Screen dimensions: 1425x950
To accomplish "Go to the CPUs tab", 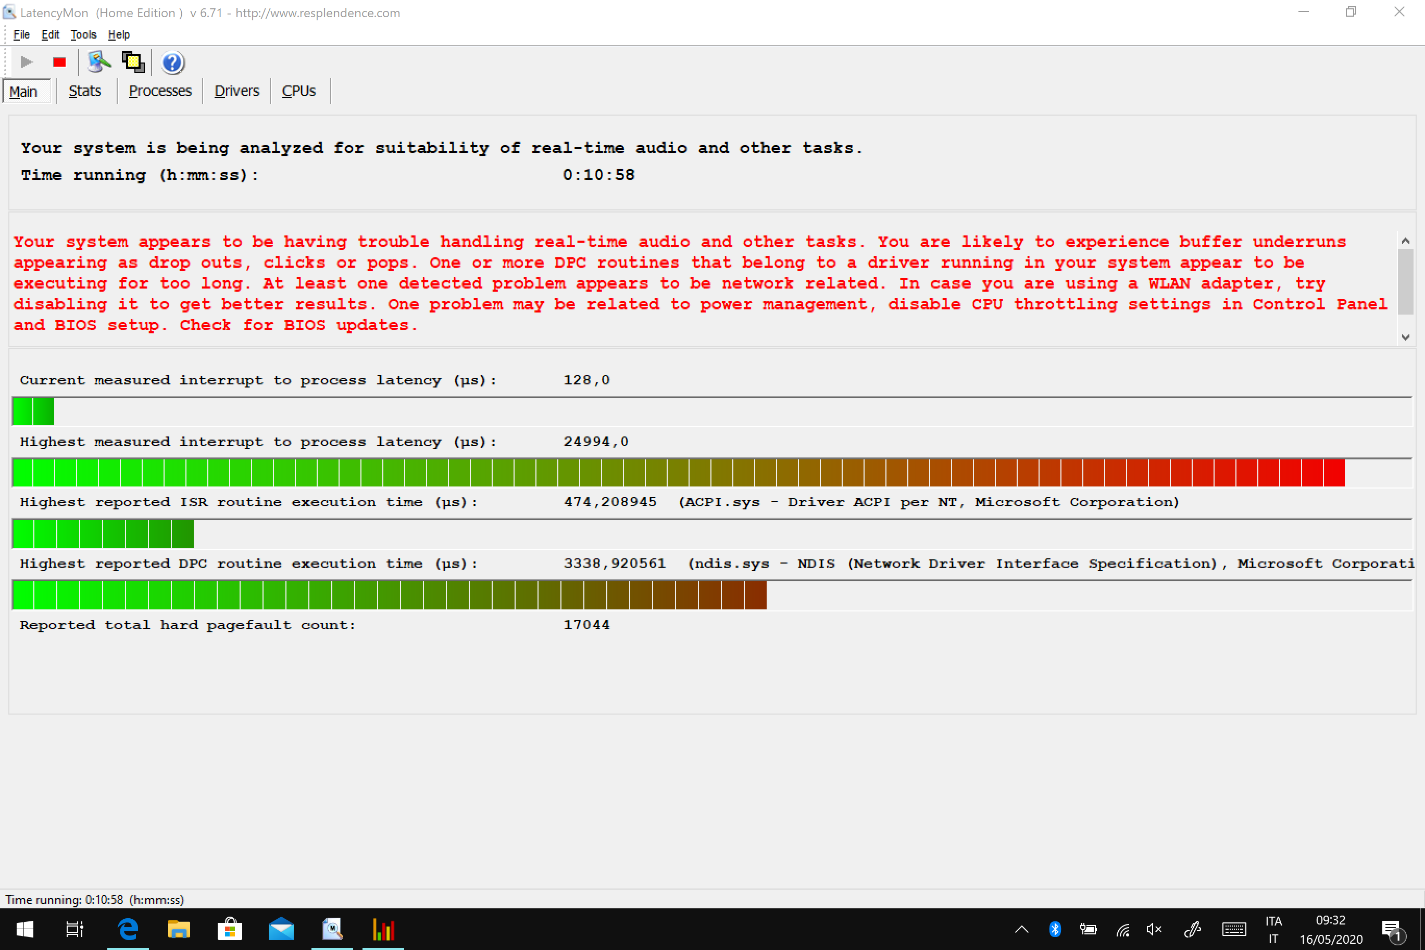I will click(x=298, y=91).
